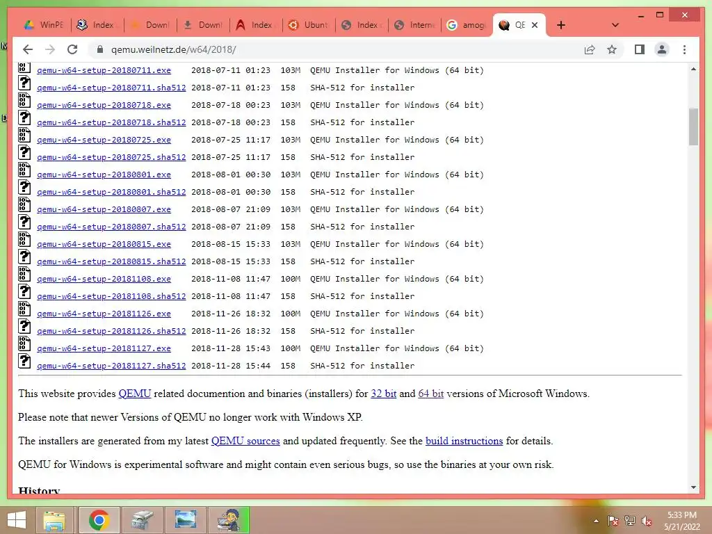Screen dimensions: 712x534
Task: Open the disk drive app in taskbar
Action: 143,520
